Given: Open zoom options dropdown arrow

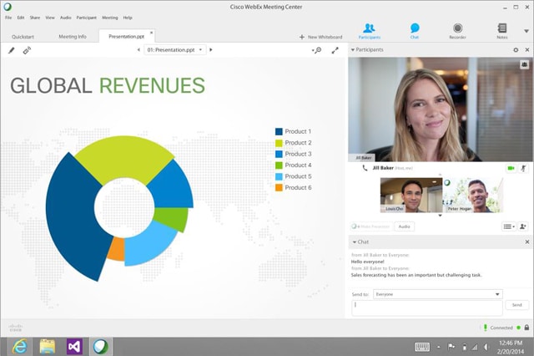Looking at the screenshot, I should click(313, 50).
